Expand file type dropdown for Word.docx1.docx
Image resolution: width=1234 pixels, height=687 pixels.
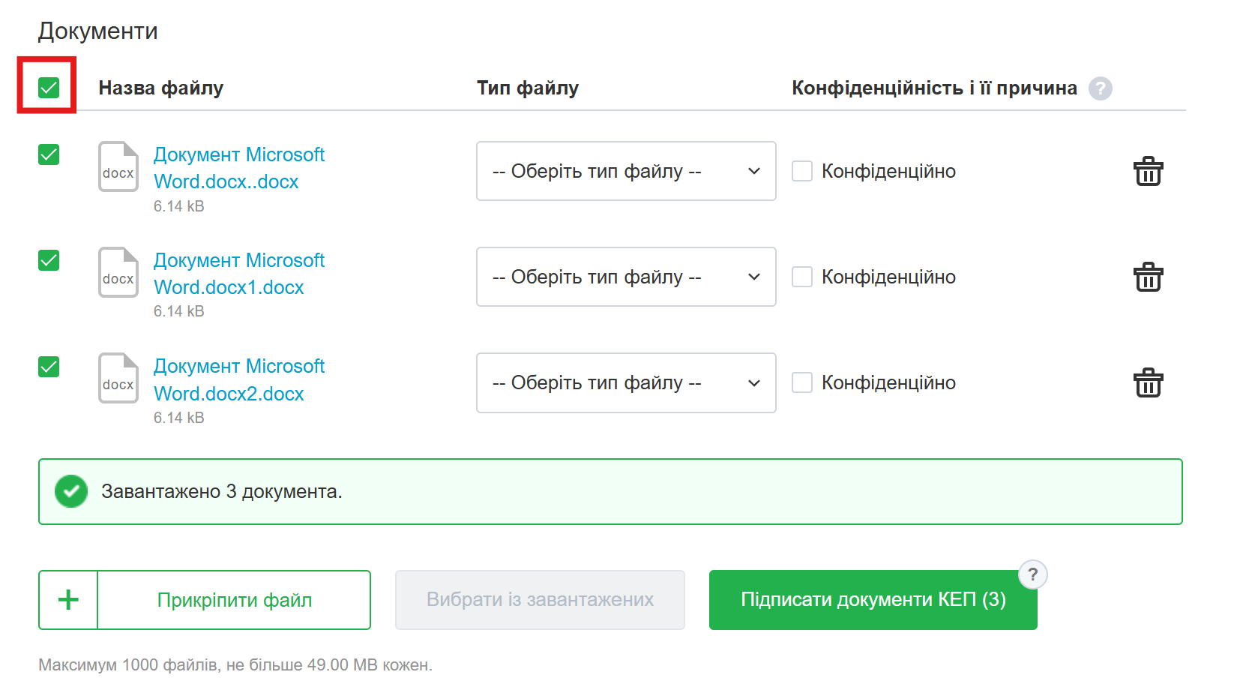coord(625,277)
